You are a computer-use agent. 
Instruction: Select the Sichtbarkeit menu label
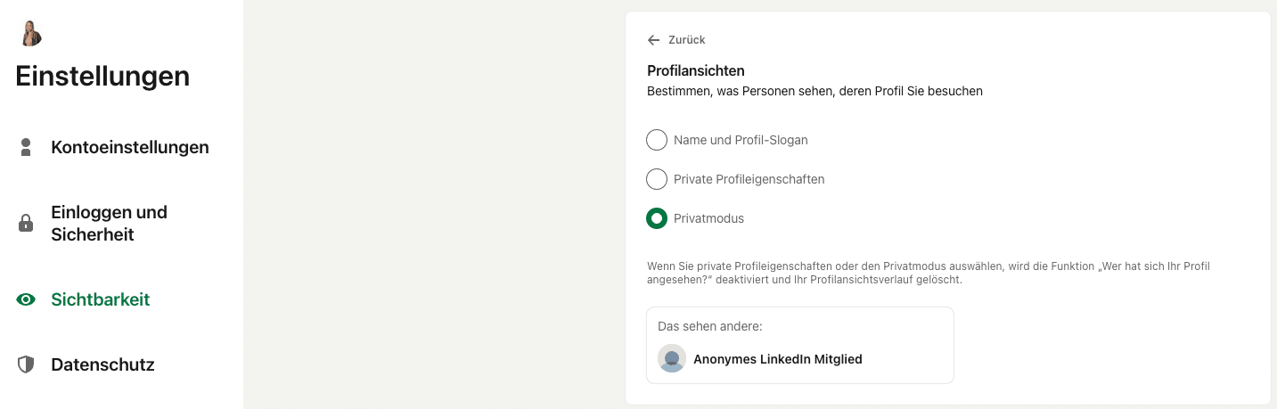tap(101, 299)
